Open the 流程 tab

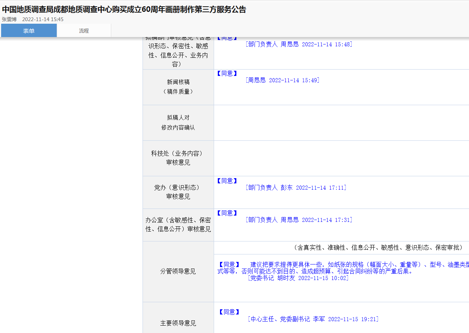(84, 31)
